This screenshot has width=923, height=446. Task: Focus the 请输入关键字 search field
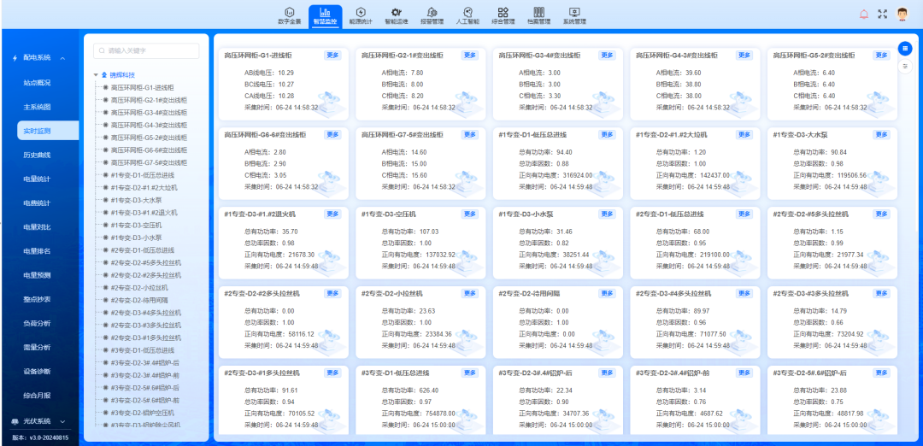[146, 51]
